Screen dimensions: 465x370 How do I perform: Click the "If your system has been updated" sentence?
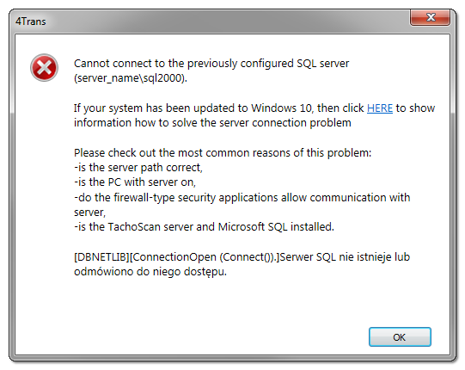click(x=254, y=108)
